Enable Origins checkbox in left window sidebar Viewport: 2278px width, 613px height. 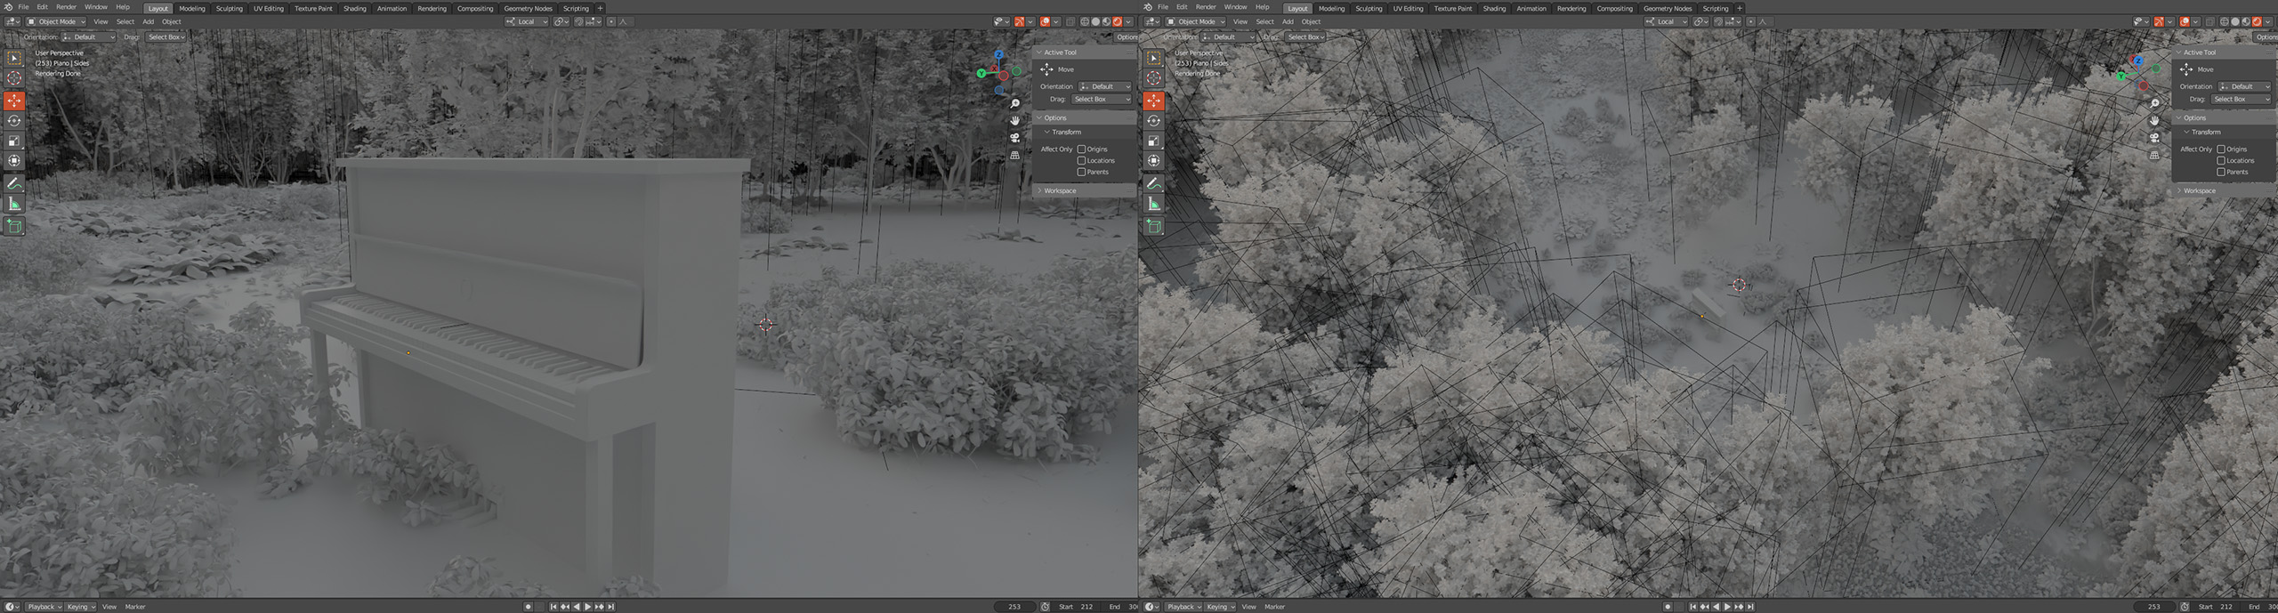[x=1081, y=149]
